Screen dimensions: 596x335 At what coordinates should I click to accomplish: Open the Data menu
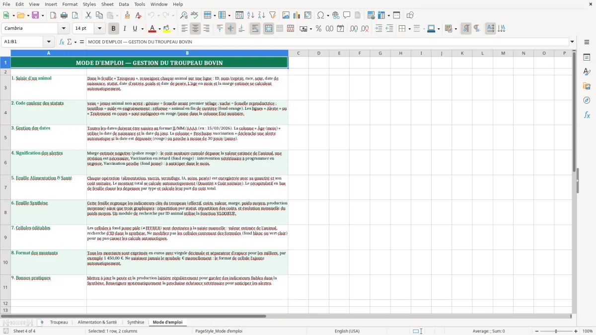[x=124, y=4]
